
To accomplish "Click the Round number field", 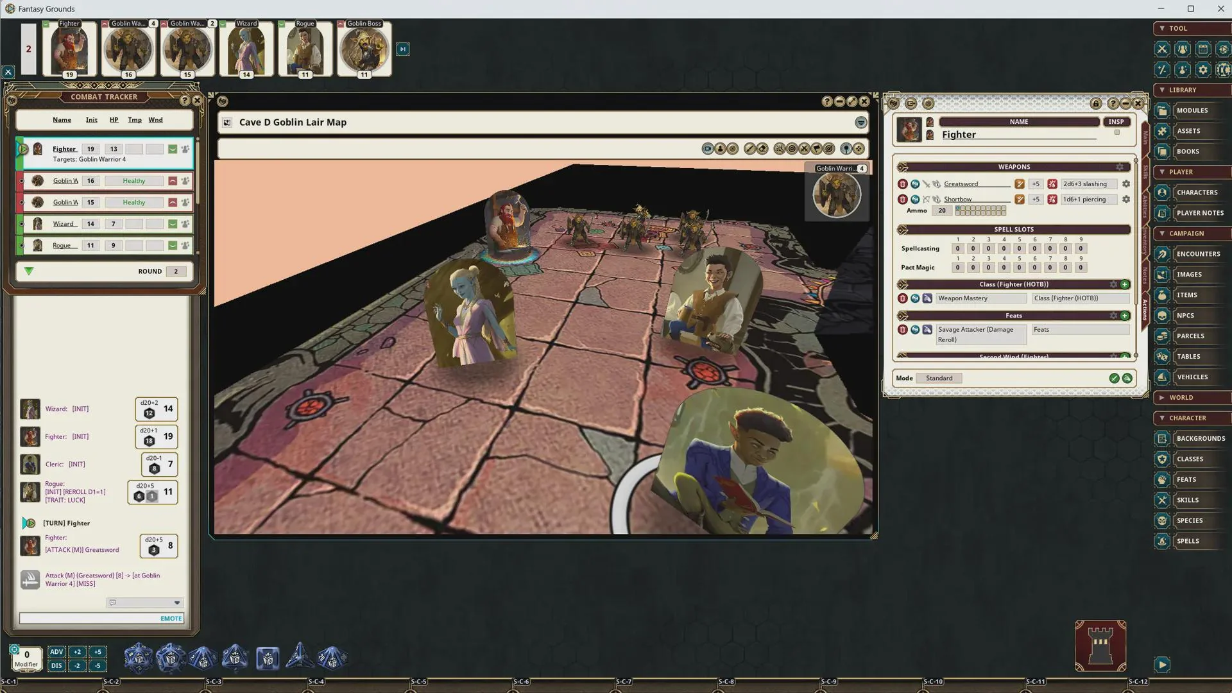I will pos(176,271).
